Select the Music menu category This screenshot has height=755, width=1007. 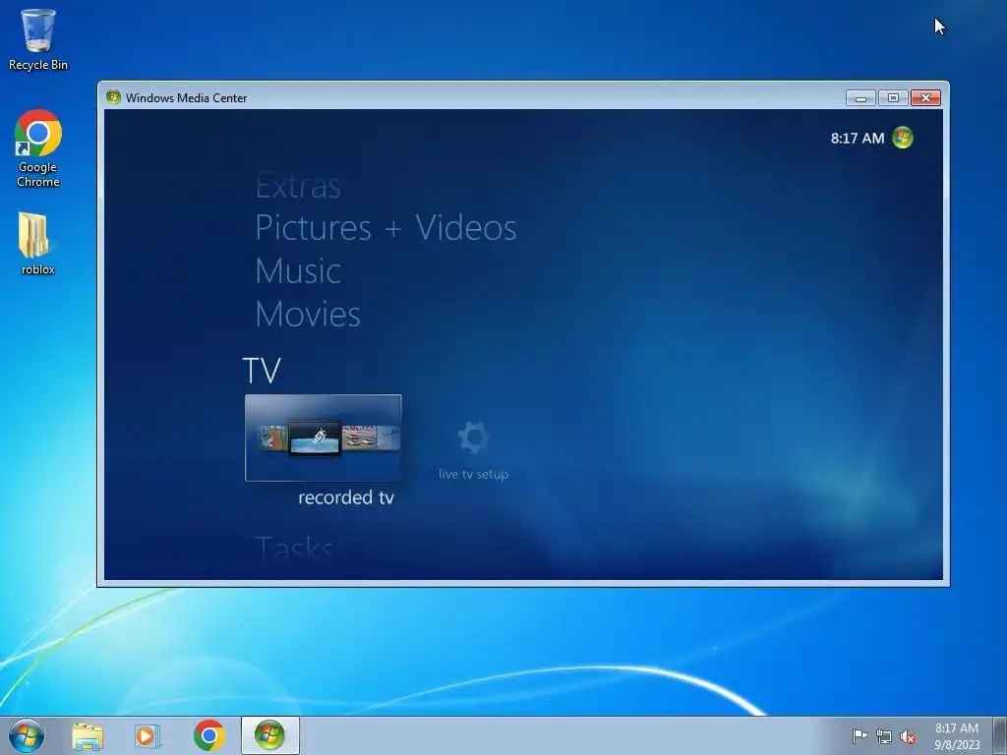[298, 271]
